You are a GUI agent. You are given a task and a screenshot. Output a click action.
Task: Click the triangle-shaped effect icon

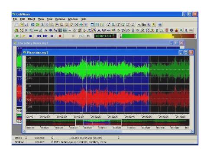tap(41, 30)
